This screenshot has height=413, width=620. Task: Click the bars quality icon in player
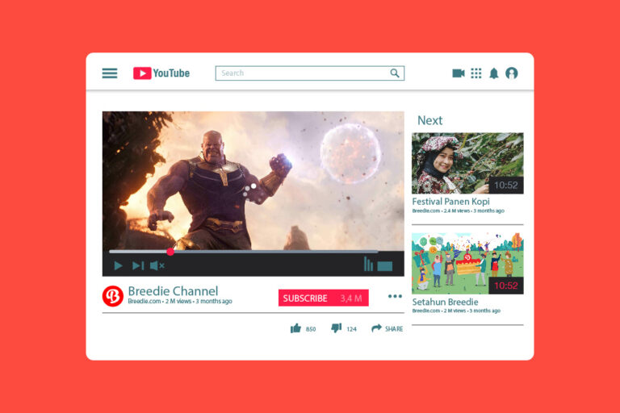point(368,264)
